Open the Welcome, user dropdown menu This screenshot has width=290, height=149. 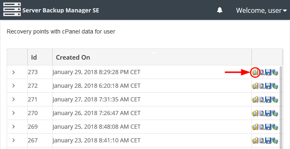[x=261, y=10]
